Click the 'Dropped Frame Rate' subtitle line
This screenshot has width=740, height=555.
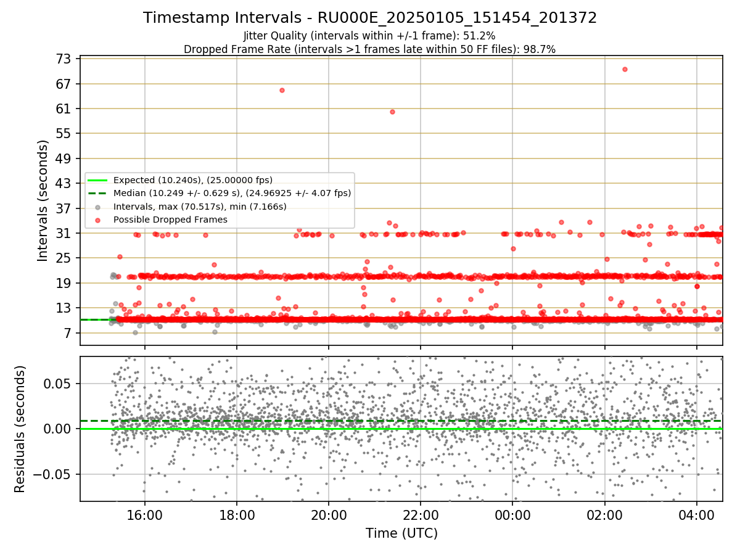pos(370,49)
